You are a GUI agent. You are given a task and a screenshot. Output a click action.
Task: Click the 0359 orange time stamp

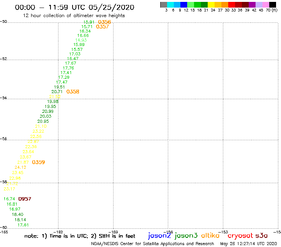38,162
